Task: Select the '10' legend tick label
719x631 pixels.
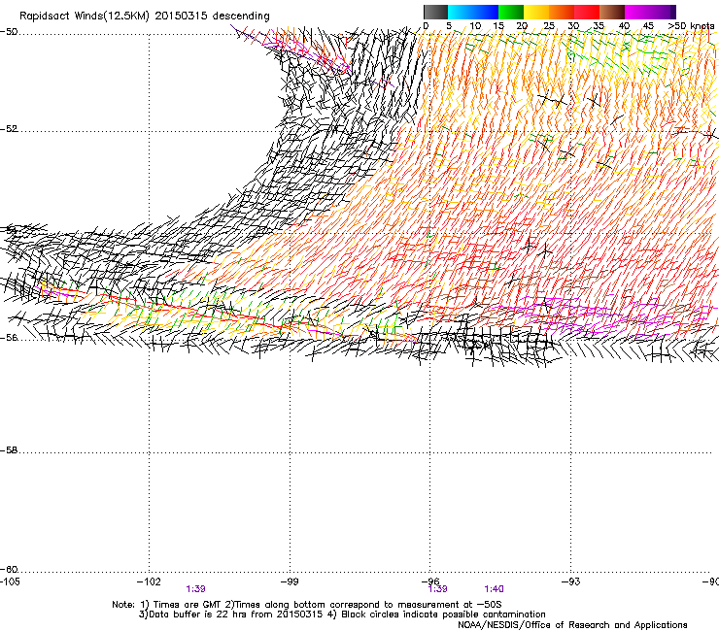Action: point(475,25)
